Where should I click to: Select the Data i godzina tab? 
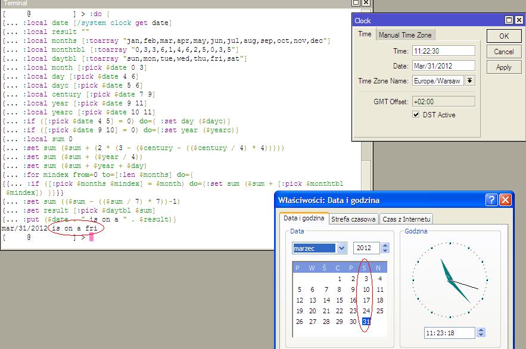(x=305, y=219)
